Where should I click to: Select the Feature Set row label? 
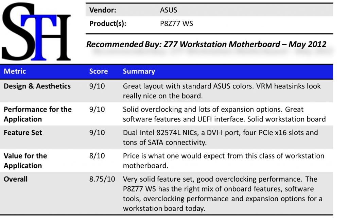point(23,133)
